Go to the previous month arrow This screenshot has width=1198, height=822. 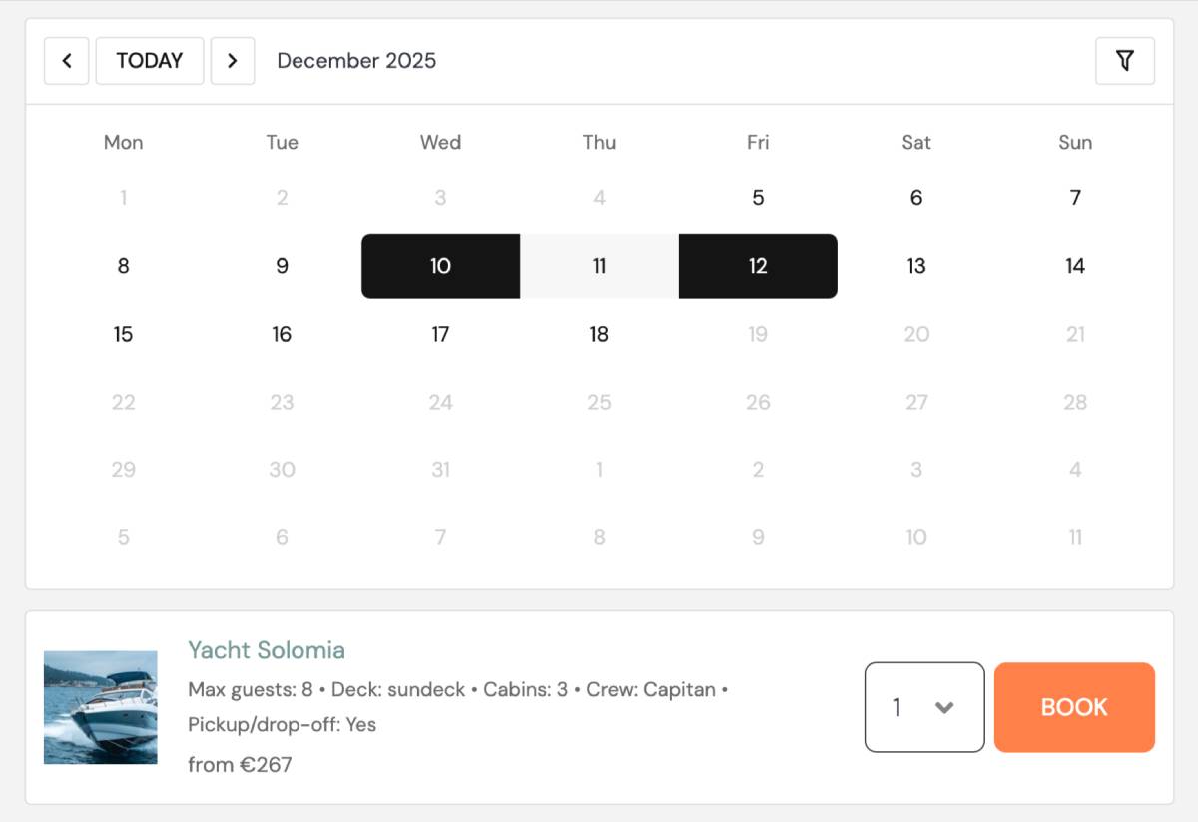[67, 61]
